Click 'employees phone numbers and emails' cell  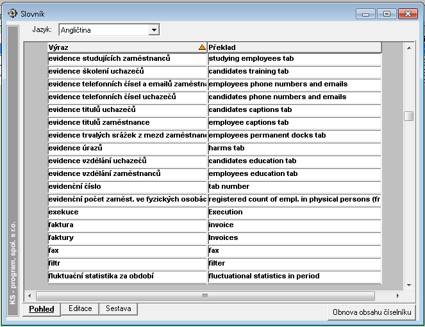294,84
